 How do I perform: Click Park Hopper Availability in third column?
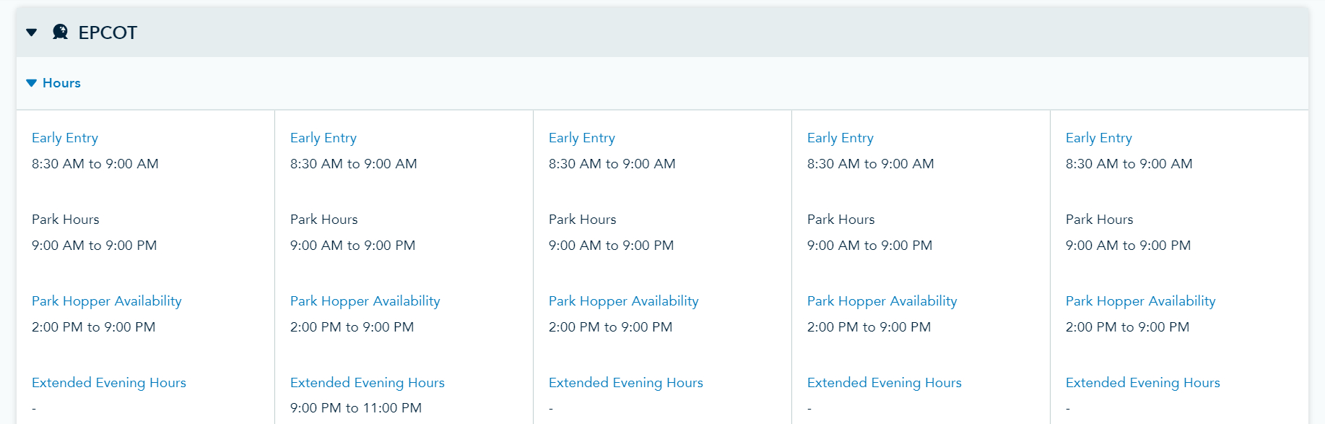click(624, 301)
